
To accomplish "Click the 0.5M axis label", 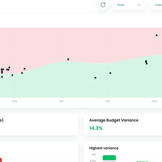I will [14, 101].
